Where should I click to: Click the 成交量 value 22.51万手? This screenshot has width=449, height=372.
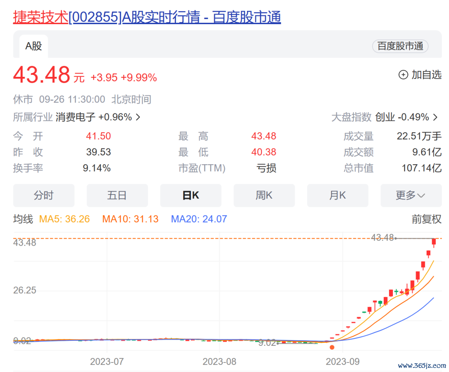pyautogui.click(x=419, y=136)
